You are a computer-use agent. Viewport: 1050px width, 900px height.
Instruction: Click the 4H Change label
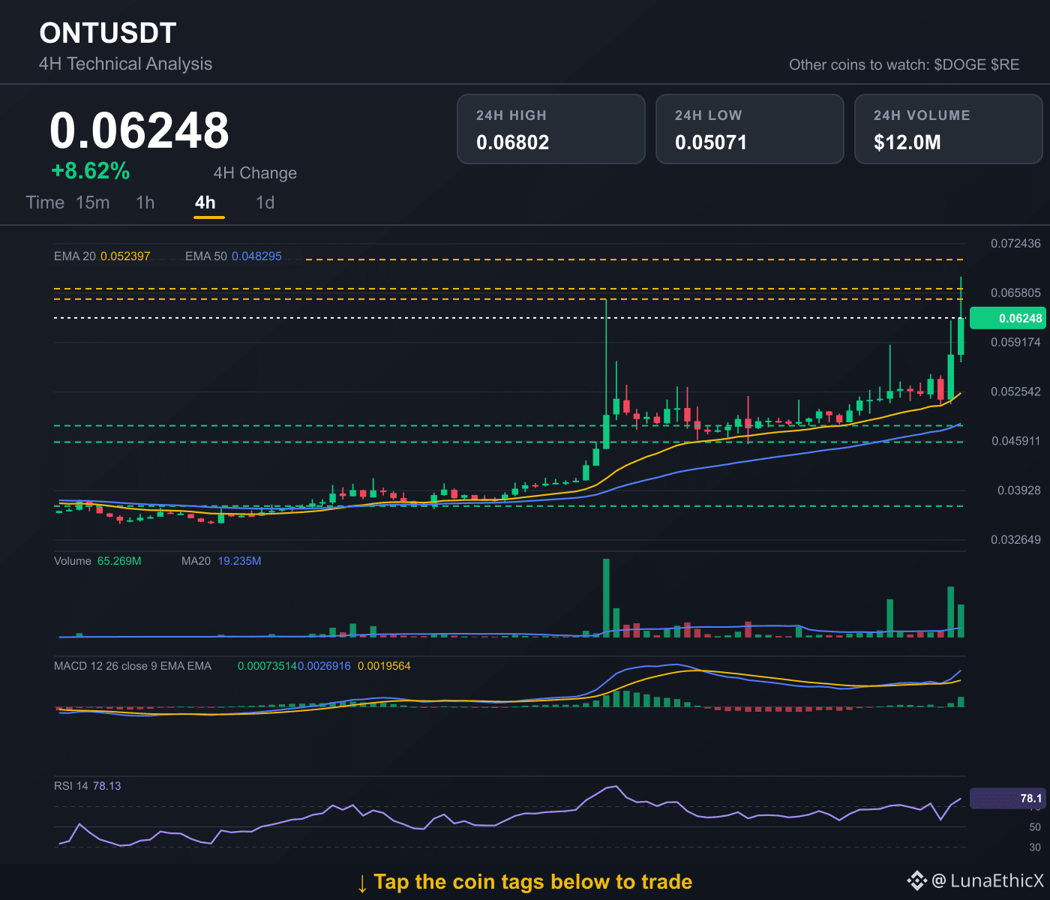[255, 173]
